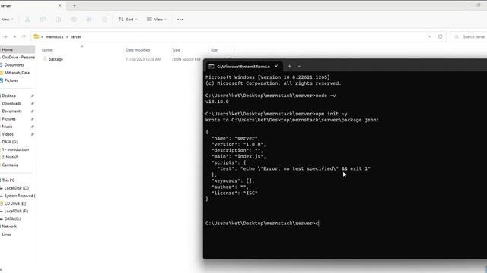This screenshot has height=273, width=487.
Task: Click the Share icon in Explorer toolbar
Action: [89, 20]
